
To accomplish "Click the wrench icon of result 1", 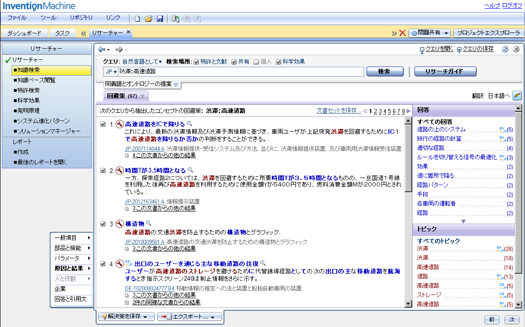I will [119, 124].
